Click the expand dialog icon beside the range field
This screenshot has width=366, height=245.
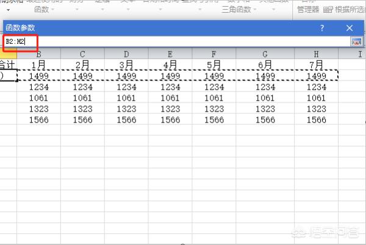pyautogui.click(x=356, y=41)
